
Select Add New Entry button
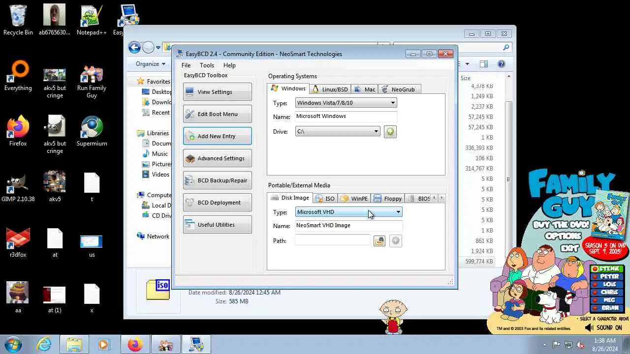click(217, 136)
